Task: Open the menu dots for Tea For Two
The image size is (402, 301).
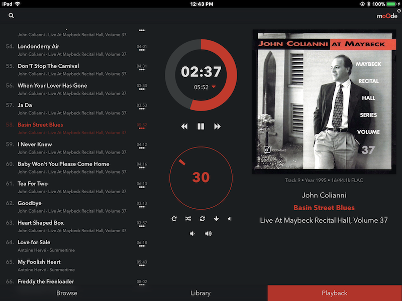Action: click(142, 187)
